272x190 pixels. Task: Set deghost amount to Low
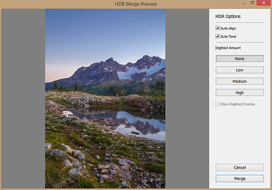239,70
